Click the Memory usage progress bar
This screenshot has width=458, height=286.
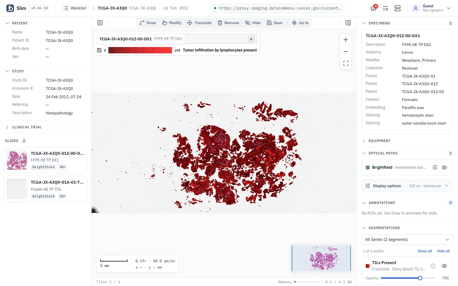[309, 282]
